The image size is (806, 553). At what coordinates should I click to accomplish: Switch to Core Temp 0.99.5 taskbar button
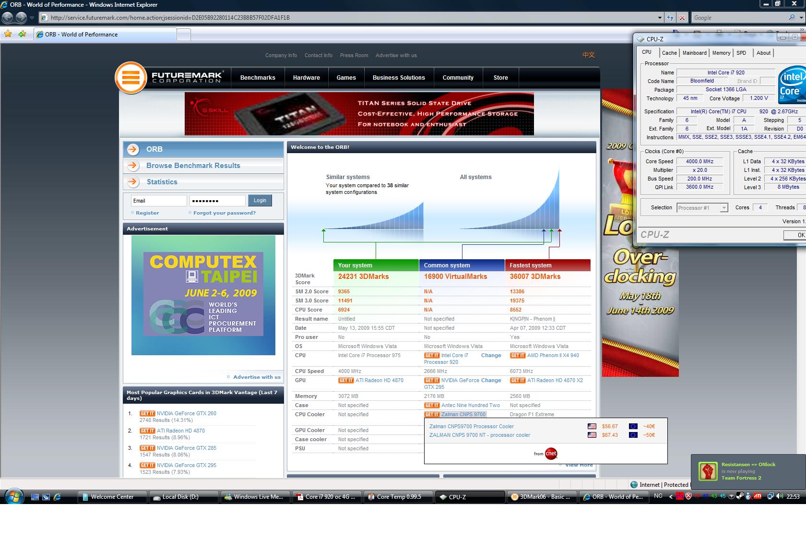tap(398, 497)
